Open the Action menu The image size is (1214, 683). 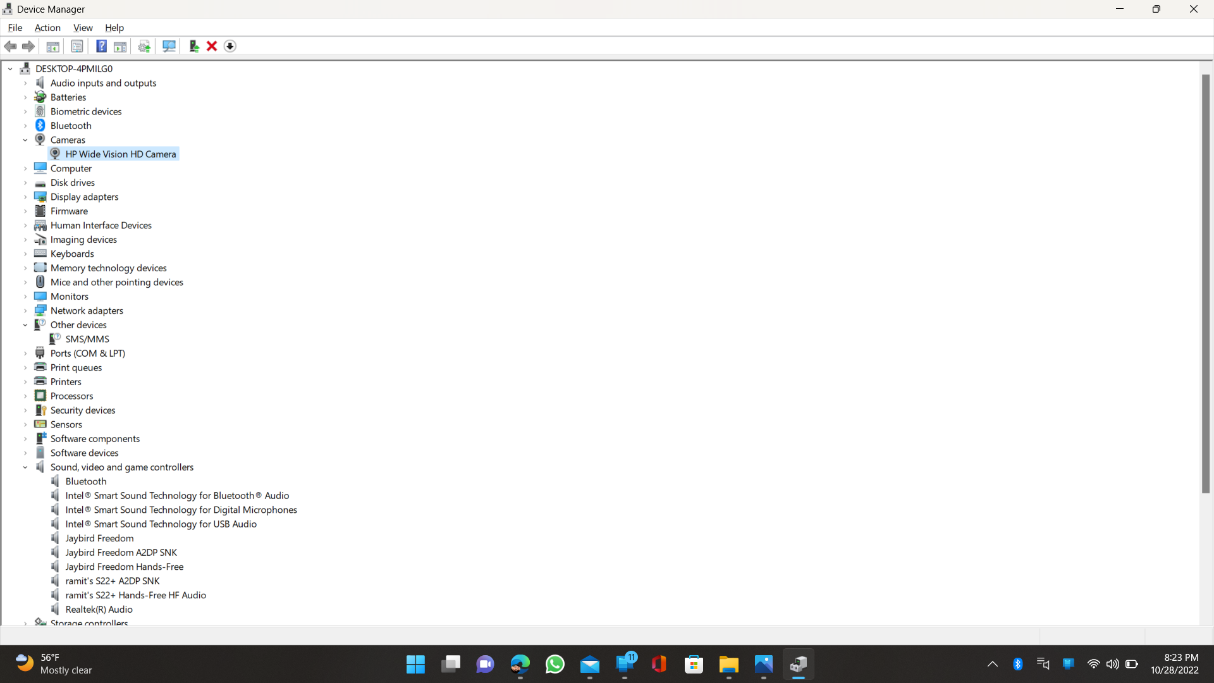[47, 28]
